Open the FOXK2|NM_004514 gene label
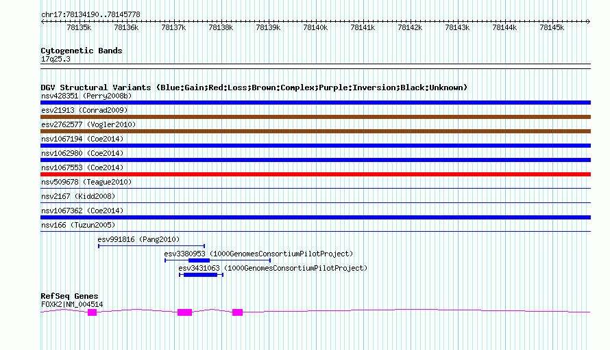 pyautogui.click(x=72, y=305)
